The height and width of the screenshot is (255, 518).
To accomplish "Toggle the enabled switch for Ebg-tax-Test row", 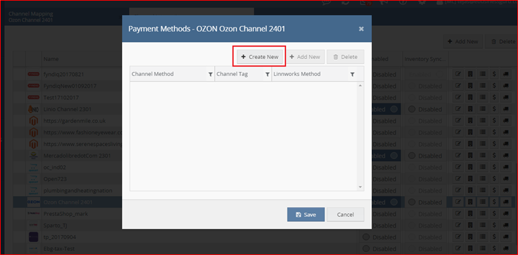I will tap(379, 249).
